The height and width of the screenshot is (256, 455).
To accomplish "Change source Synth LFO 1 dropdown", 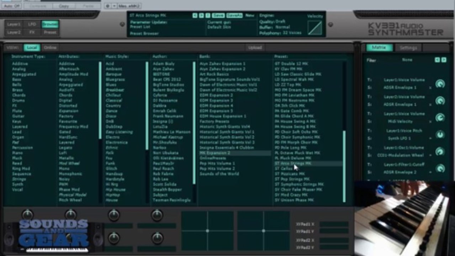I will [399, 138].
